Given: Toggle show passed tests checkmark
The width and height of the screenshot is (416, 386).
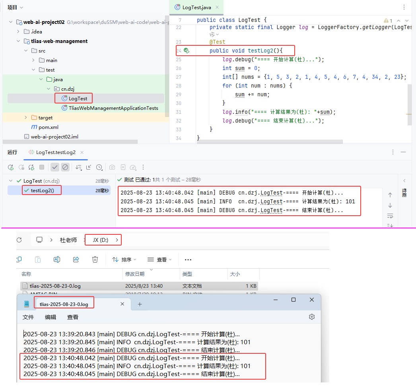Looking at the screenshot, I should coord(55,167).
